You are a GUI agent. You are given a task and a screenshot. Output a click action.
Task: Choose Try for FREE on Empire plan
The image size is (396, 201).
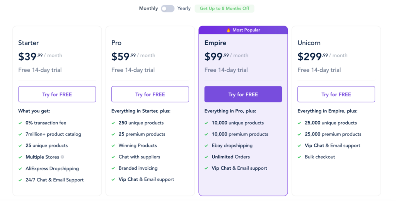tap(243, 95)
